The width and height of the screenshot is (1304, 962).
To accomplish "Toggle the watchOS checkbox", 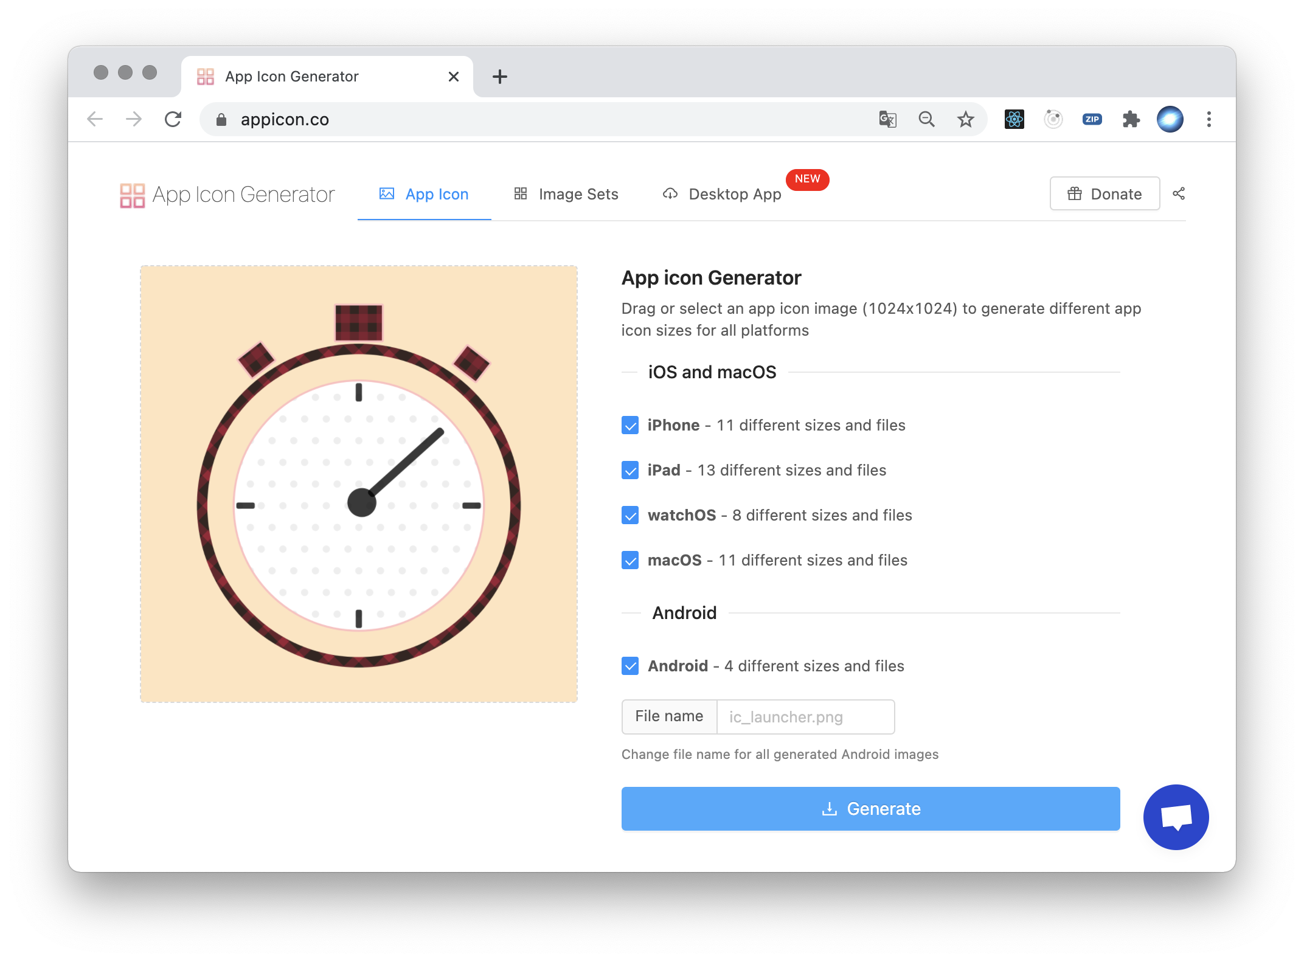I will pos(630,515).
